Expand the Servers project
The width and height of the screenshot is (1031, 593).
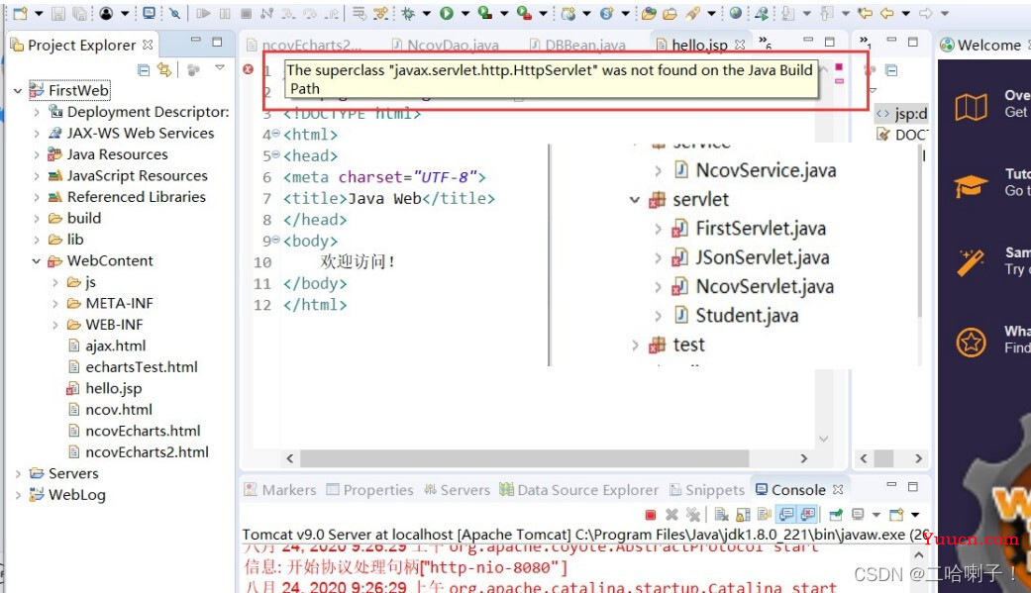[18, 474]
